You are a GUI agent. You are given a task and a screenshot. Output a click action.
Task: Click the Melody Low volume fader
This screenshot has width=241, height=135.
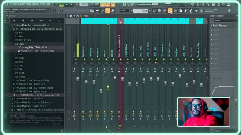click(x=101, y=90)
